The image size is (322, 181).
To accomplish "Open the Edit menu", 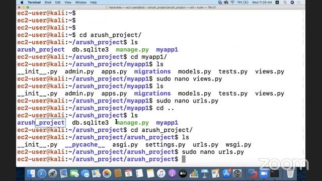I will [x=58, y=2].
